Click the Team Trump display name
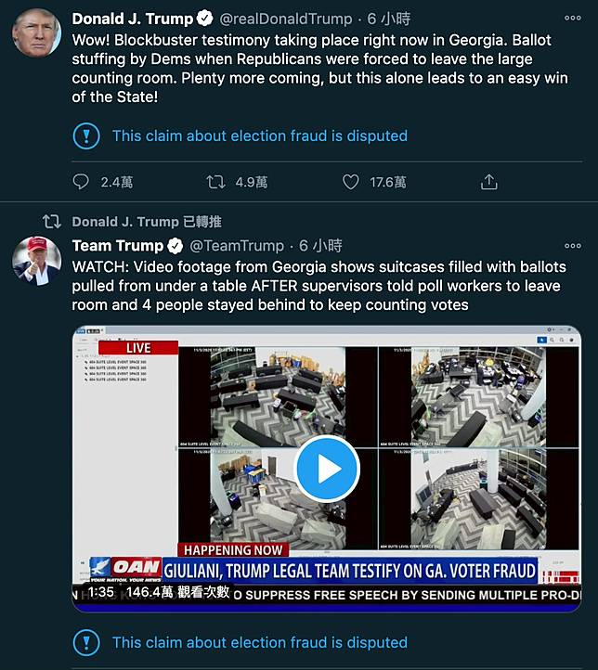Screen dimensions: 598x670 pyautogui.click(x=117, y=246)
